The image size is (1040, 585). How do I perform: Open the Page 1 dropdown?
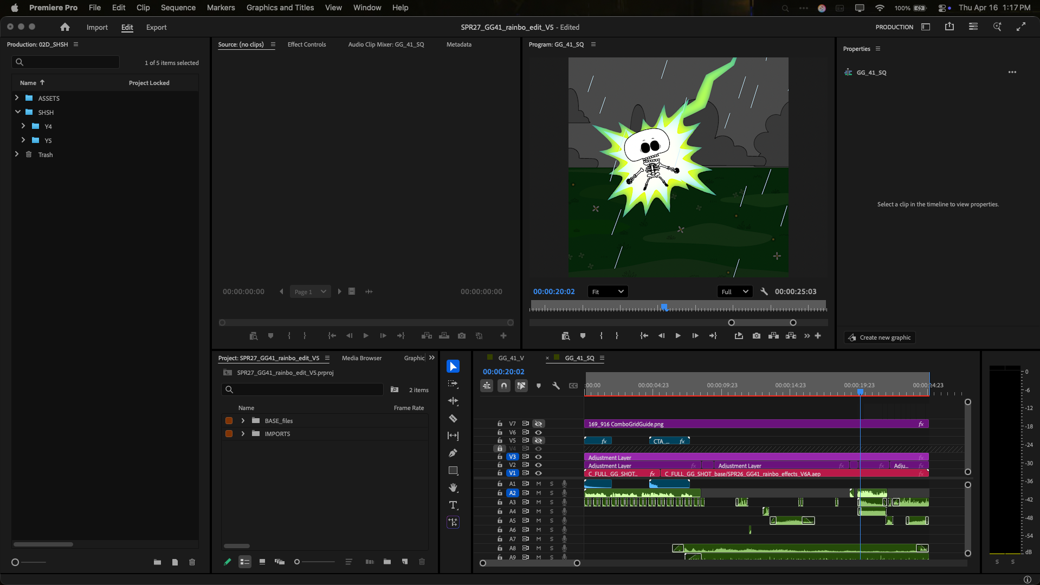(x=310, y=291)
